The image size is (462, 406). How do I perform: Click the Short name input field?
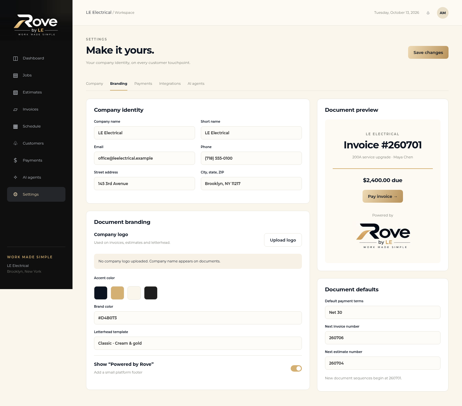click(x=251, y=133)
